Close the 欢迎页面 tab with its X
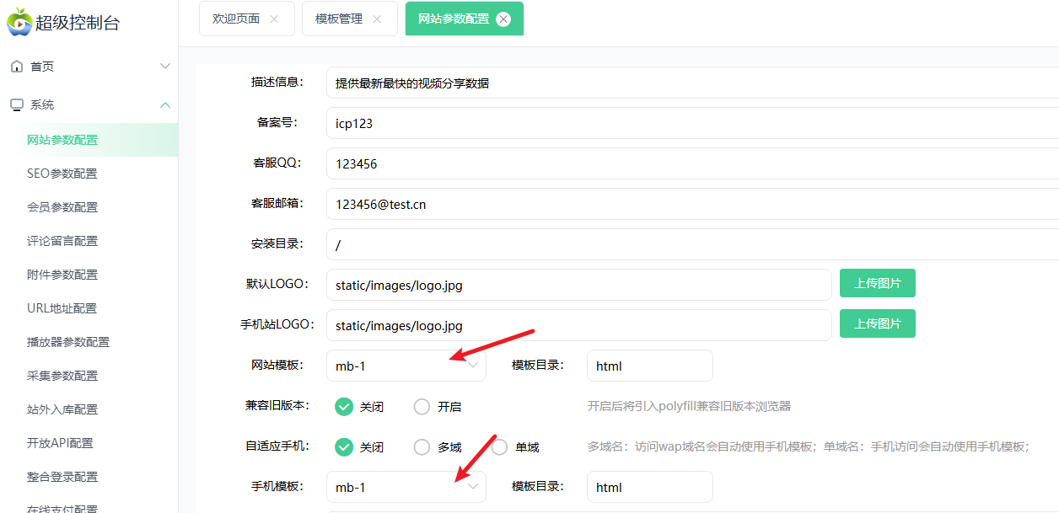 point(274,19)
